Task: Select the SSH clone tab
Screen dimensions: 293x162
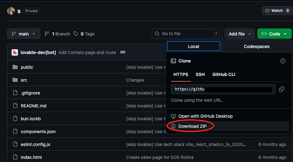Action: 200,74
